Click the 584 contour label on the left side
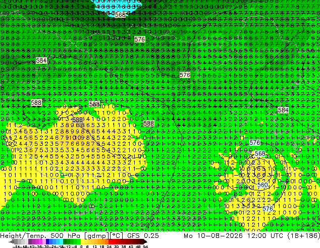 [x=41, y=61]
